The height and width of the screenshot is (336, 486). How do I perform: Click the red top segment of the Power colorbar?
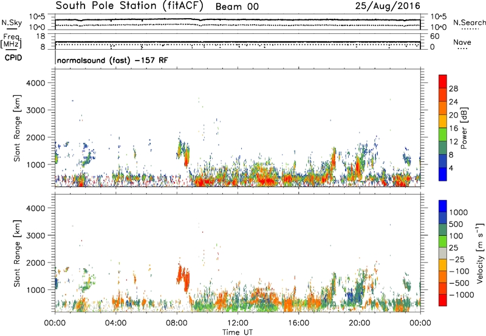pos(443,81)
